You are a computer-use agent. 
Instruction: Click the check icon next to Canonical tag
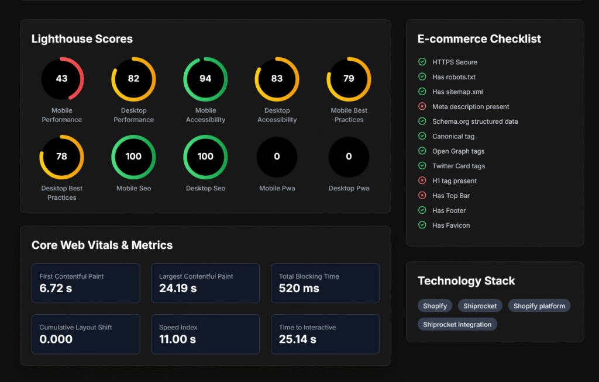[422, 136]
